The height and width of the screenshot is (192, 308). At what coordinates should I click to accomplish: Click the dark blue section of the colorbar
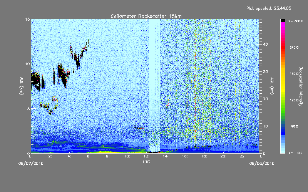(283, 130)
